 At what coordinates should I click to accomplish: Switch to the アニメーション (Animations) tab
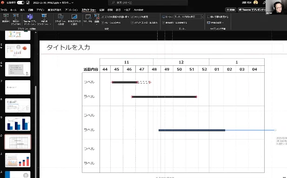(x=71, y=10)
